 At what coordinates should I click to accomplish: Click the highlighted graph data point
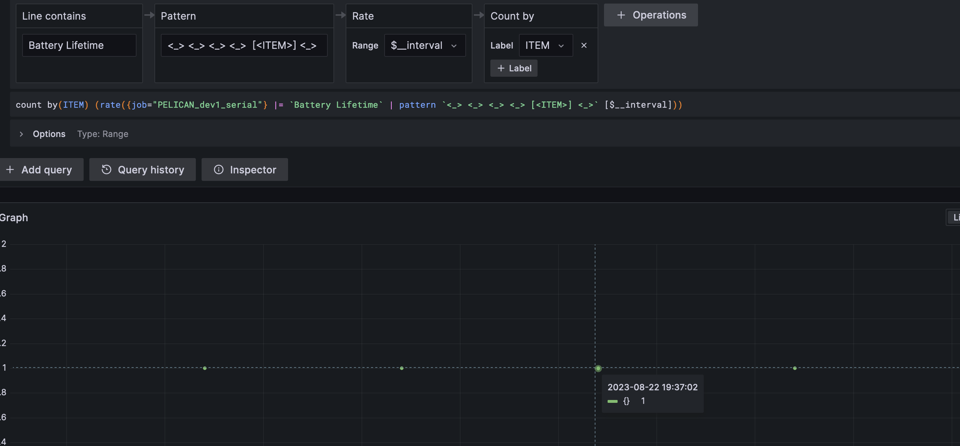(x=598, y=368)
